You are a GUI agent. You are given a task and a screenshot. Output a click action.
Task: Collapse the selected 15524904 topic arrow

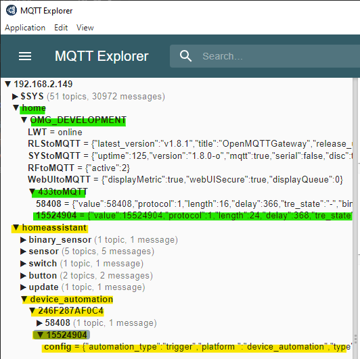(41, 335)
